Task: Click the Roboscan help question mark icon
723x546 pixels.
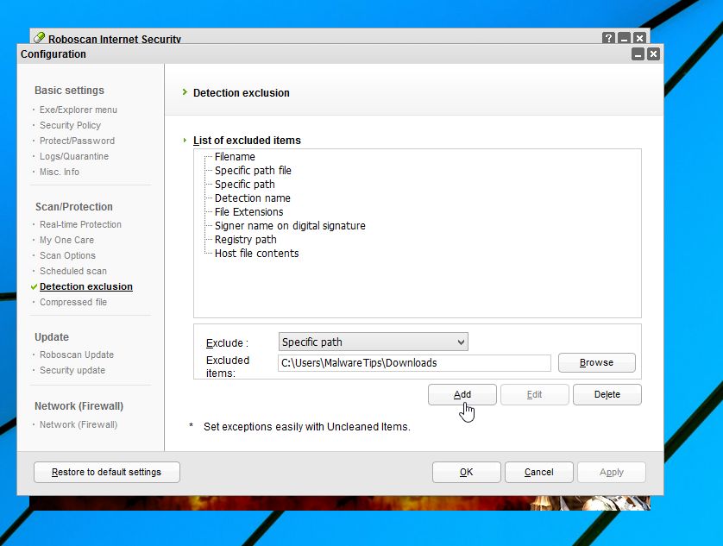Action: point(609,39)
